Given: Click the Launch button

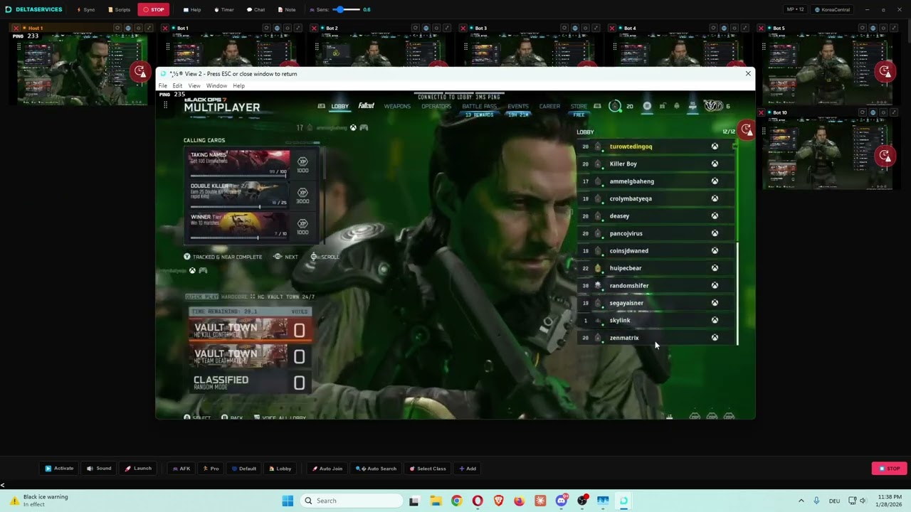Looking at the screenshot, I should tap(139, 469).
